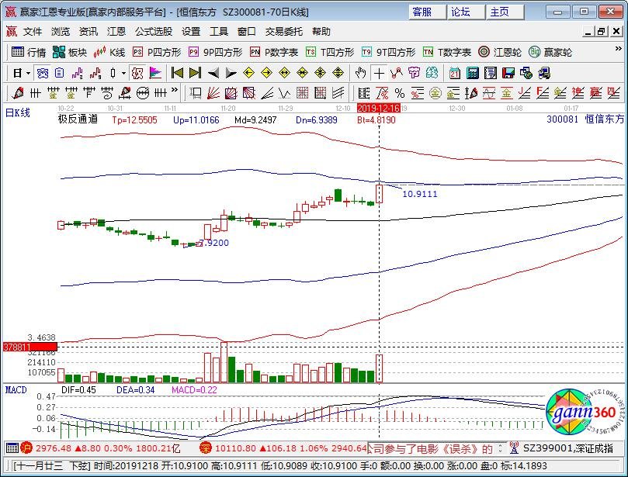Click the 日K线 chart label
Screen dimensions: 628x477
(18, 112)
